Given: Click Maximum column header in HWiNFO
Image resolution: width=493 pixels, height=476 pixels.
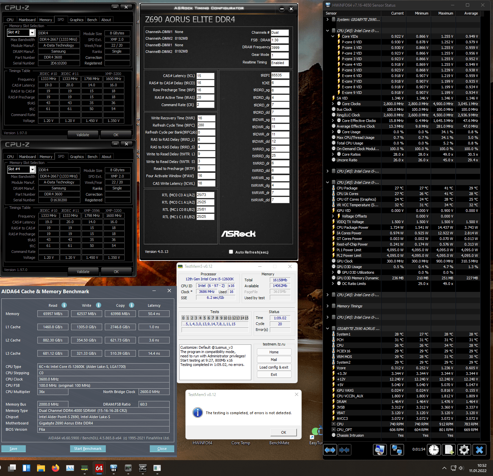Looking at the screenshot, I should tap(446, 13).
